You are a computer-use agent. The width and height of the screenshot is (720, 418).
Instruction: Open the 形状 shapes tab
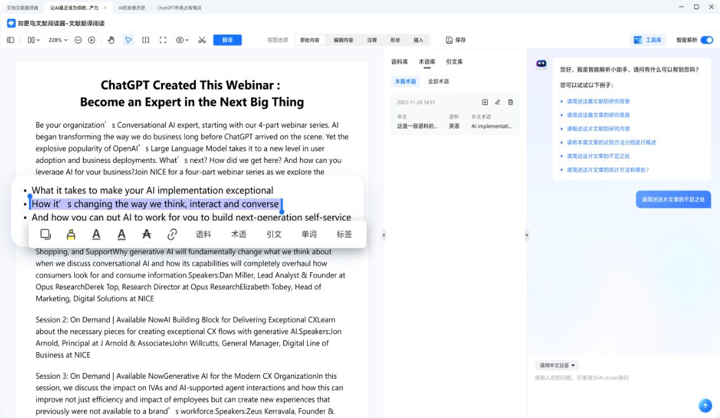coord(395,41)
